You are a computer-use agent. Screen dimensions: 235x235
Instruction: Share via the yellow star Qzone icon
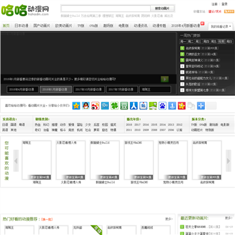click(x=76, y=106)
